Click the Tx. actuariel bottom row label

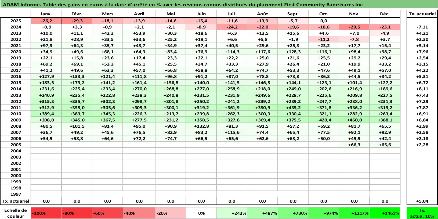coord(16,201)
